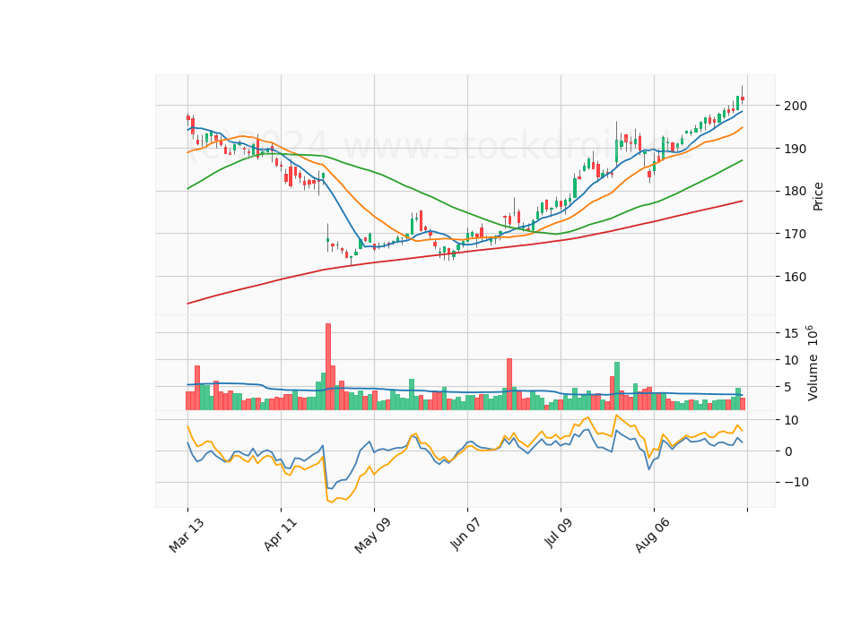The height and width of the screenshot is (618, 861).
Task: Click the Apr 11 date label
Action: tap(280, 535)
